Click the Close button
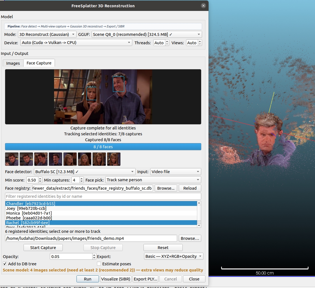 194,279
